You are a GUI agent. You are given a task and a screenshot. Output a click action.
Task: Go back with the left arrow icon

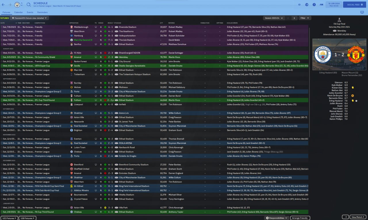coord(4,5)
